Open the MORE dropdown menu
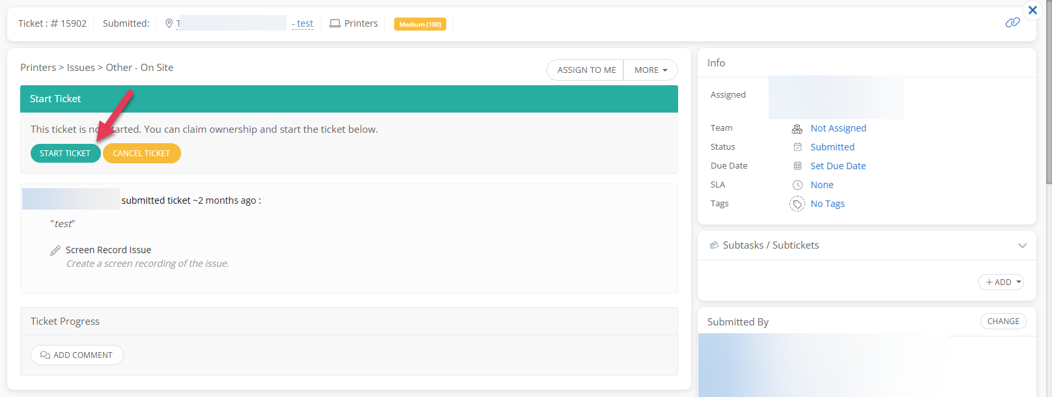1052x397 pixels. point(650,70)
